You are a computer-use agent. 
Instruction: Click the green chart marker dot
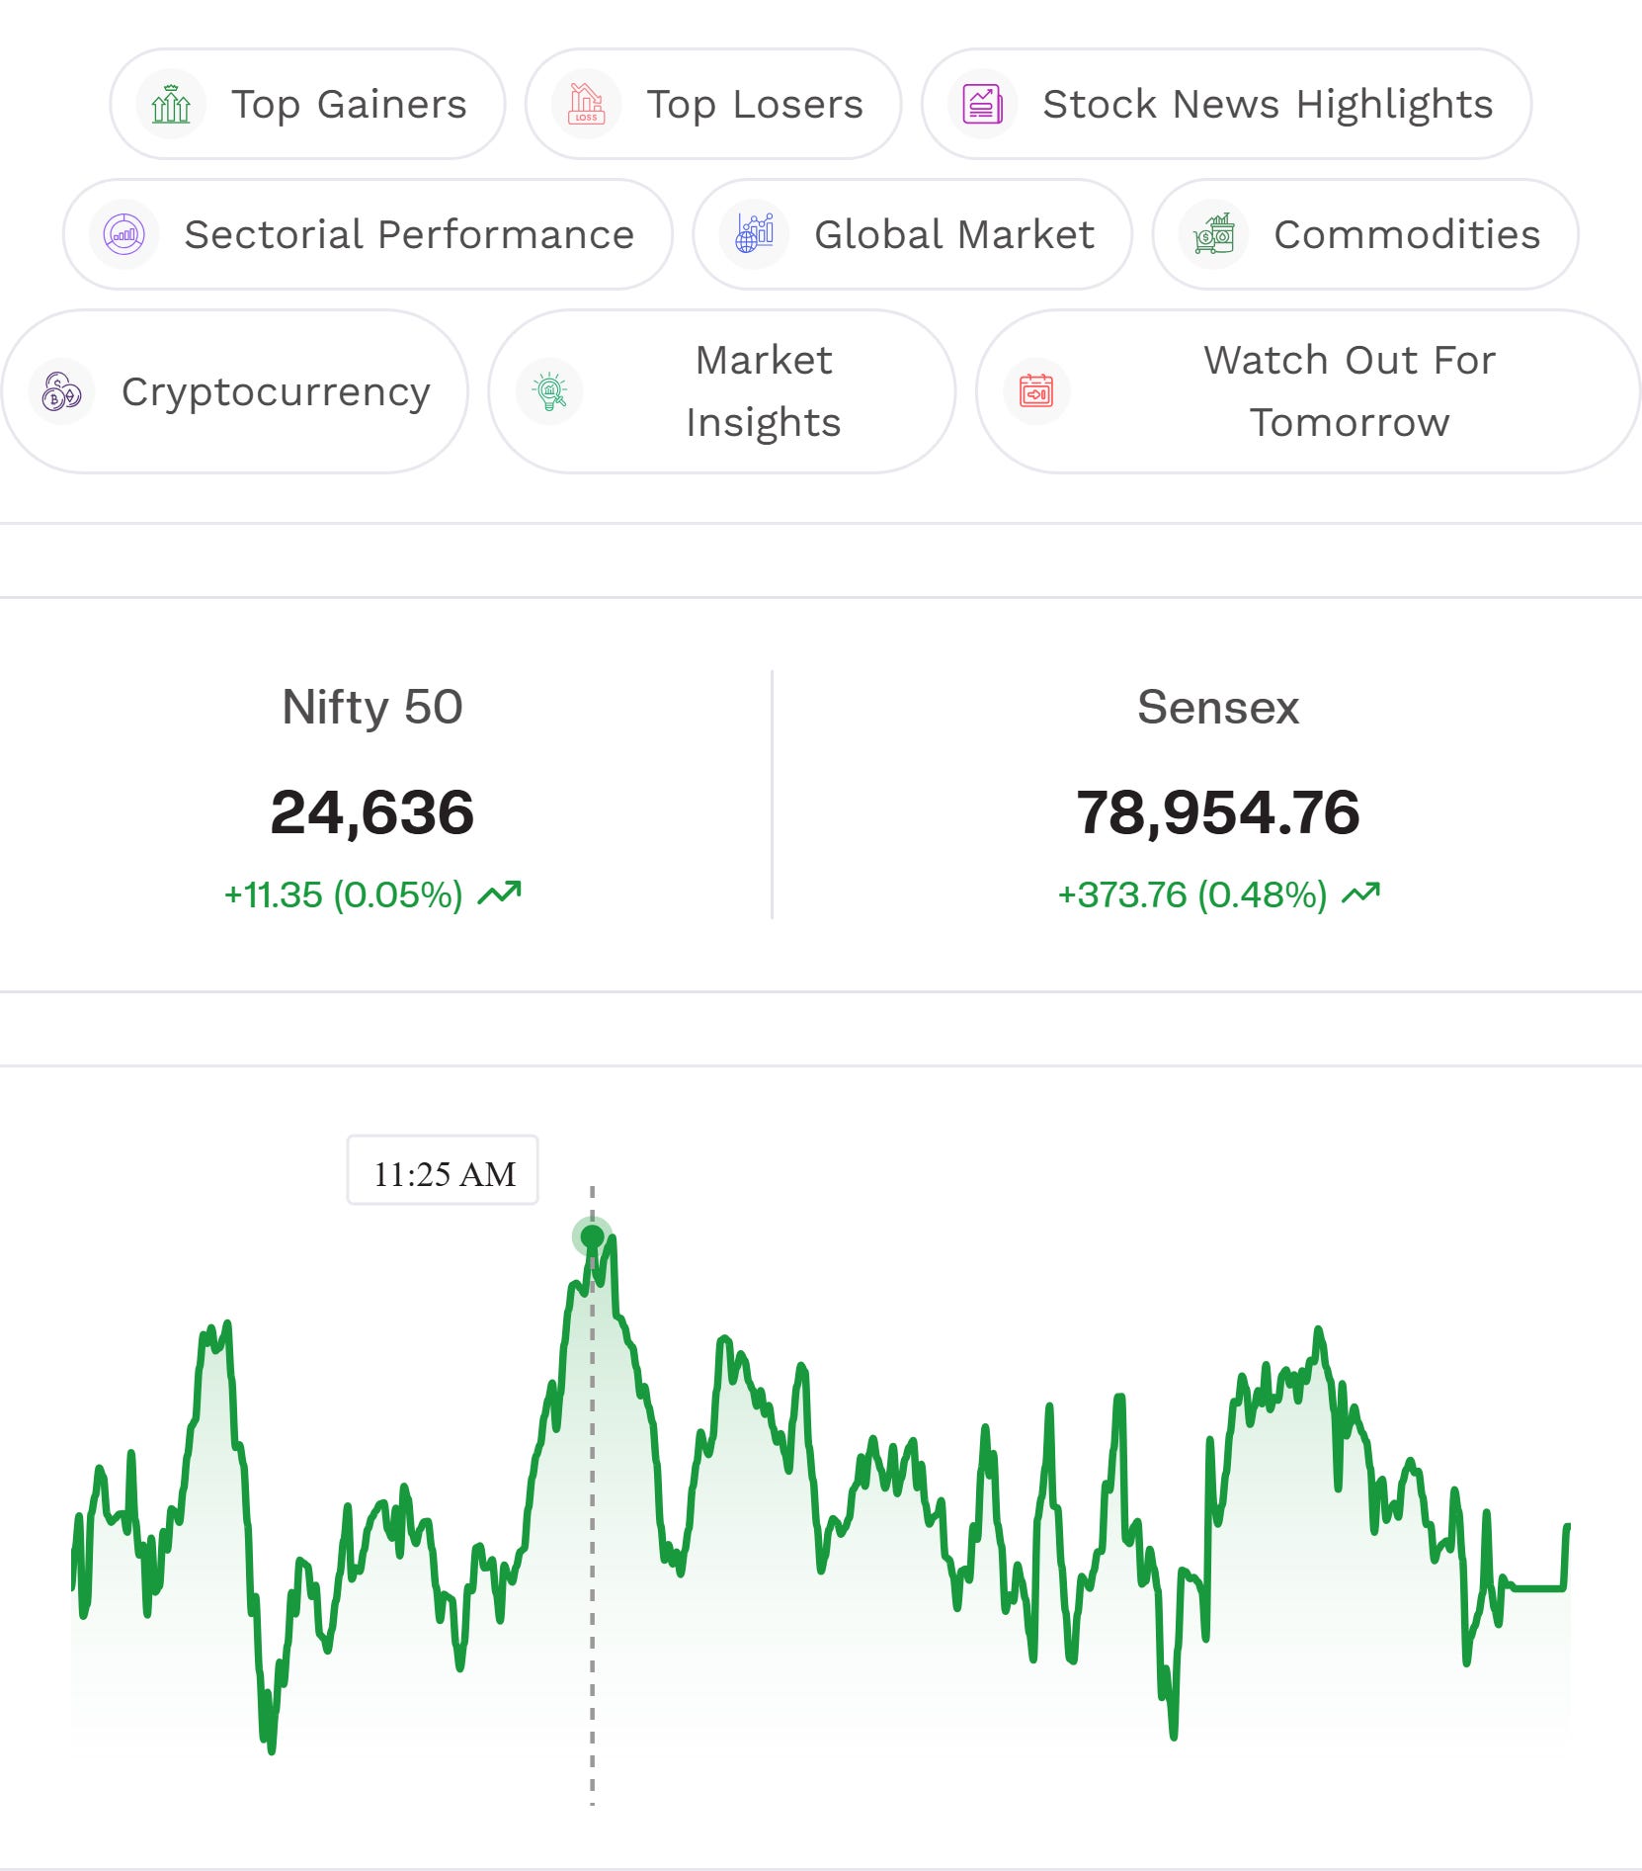(x=593, y=1236)
